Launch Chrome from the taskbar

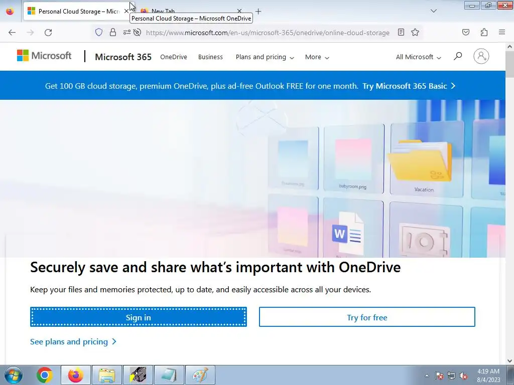[x=45, y=375]
